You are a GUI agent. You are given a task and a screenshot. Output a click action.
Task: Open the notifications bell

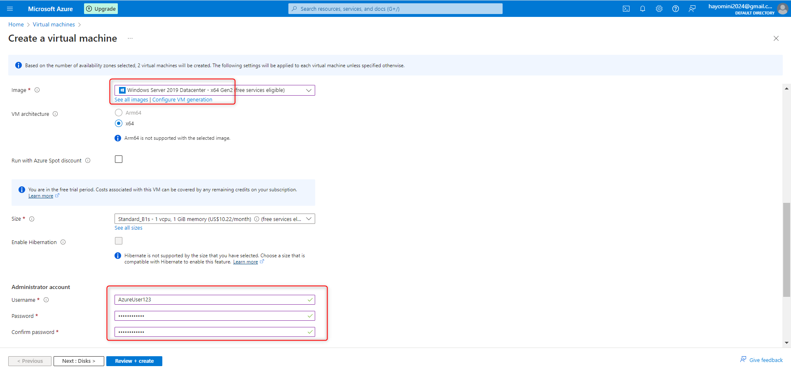tap(643, 9)
